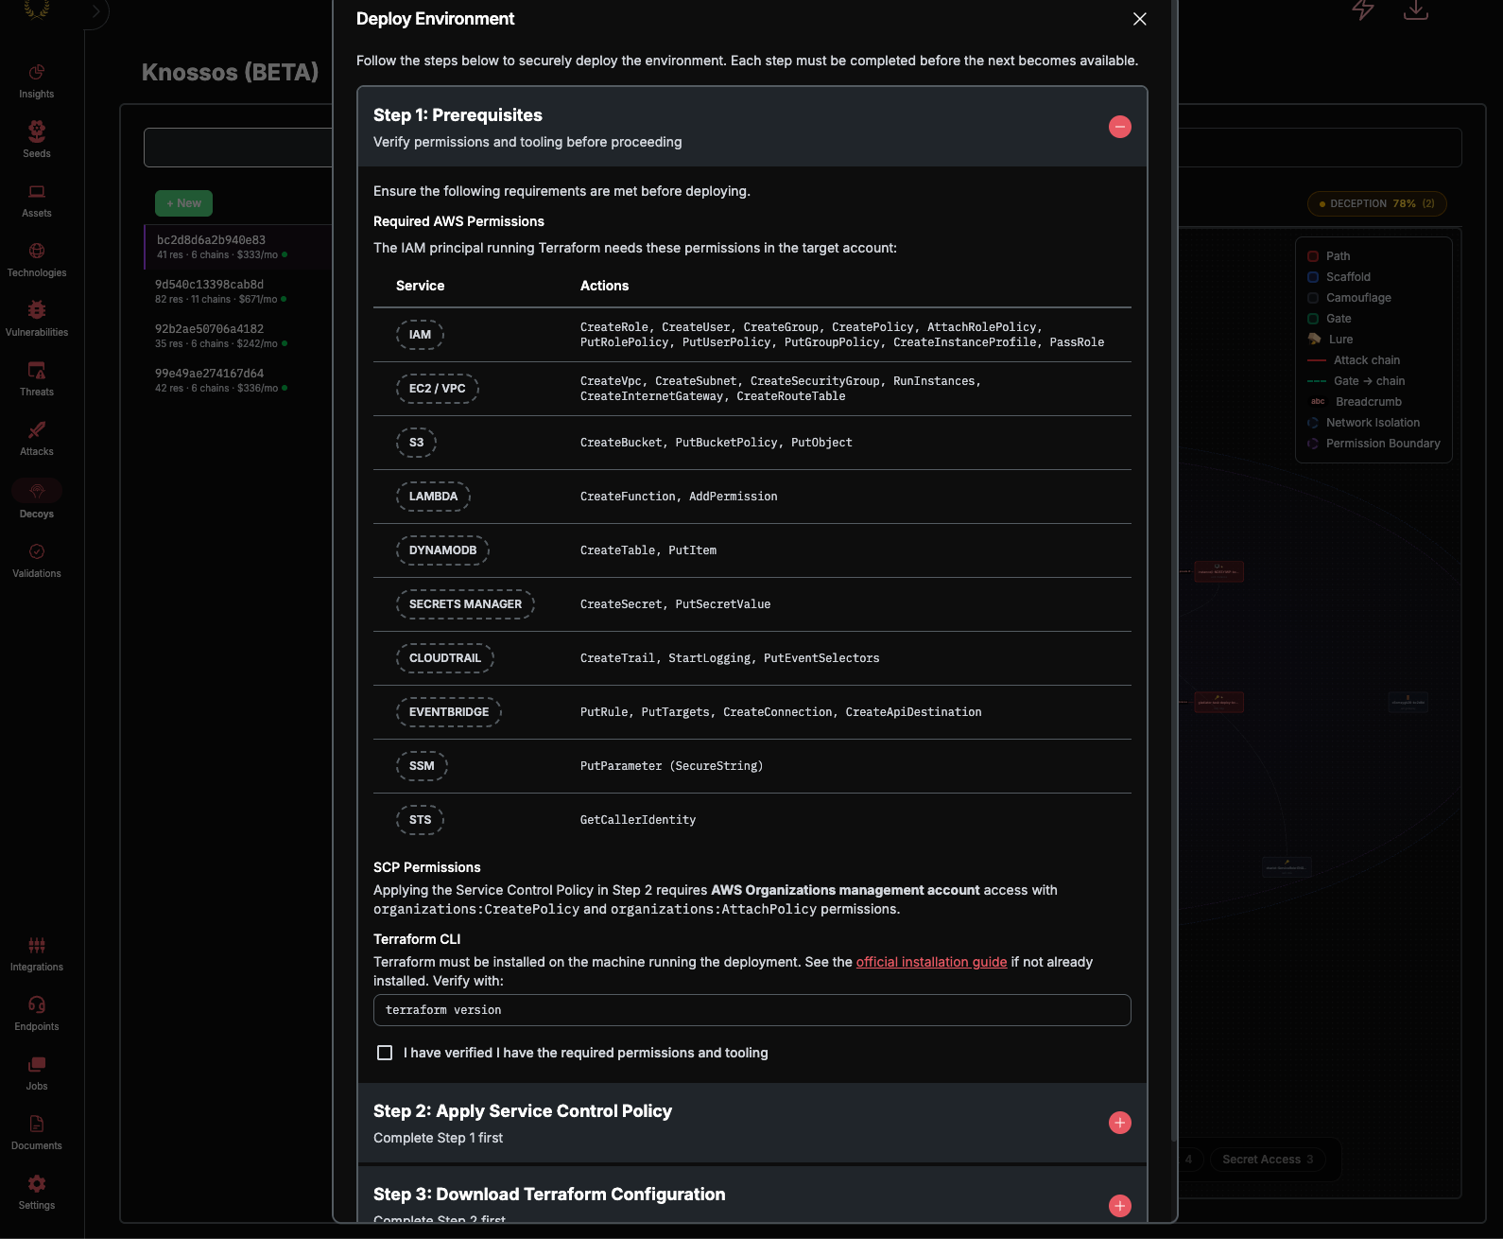Screen dimensions: 1503x1239
Task: Click the CreateTable, PutItem action text
Action: (x=648, y=550)
